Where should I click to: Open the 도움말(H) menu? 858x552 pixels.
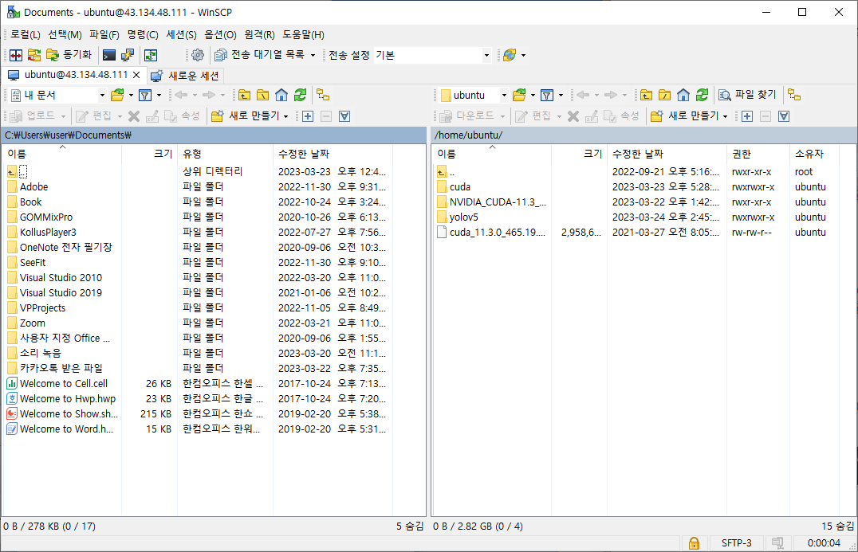(x=303, y=34)
